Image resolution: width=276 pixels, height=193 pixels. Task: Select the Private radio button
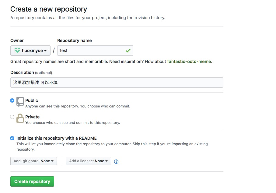tap(12, 117)
